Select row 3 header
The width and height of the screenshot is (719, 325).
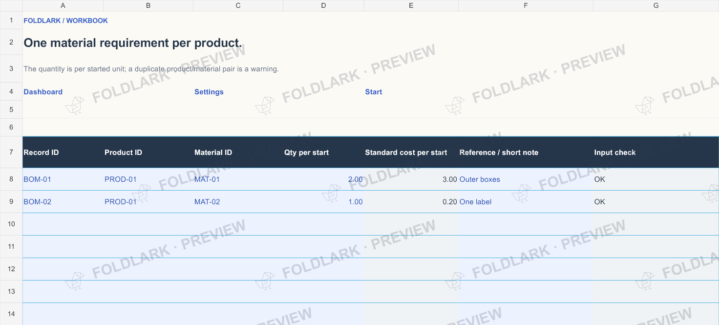11,69
